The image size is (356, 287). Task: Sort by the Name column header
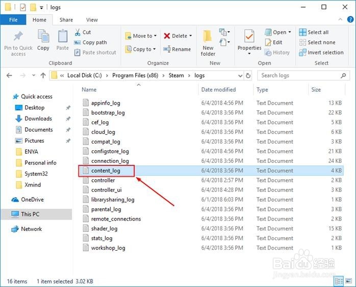89,89
